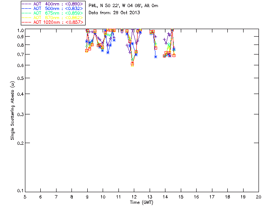266x213 pixels.
Task: Click the x-axis tick label 12
Action: (134, 196)
